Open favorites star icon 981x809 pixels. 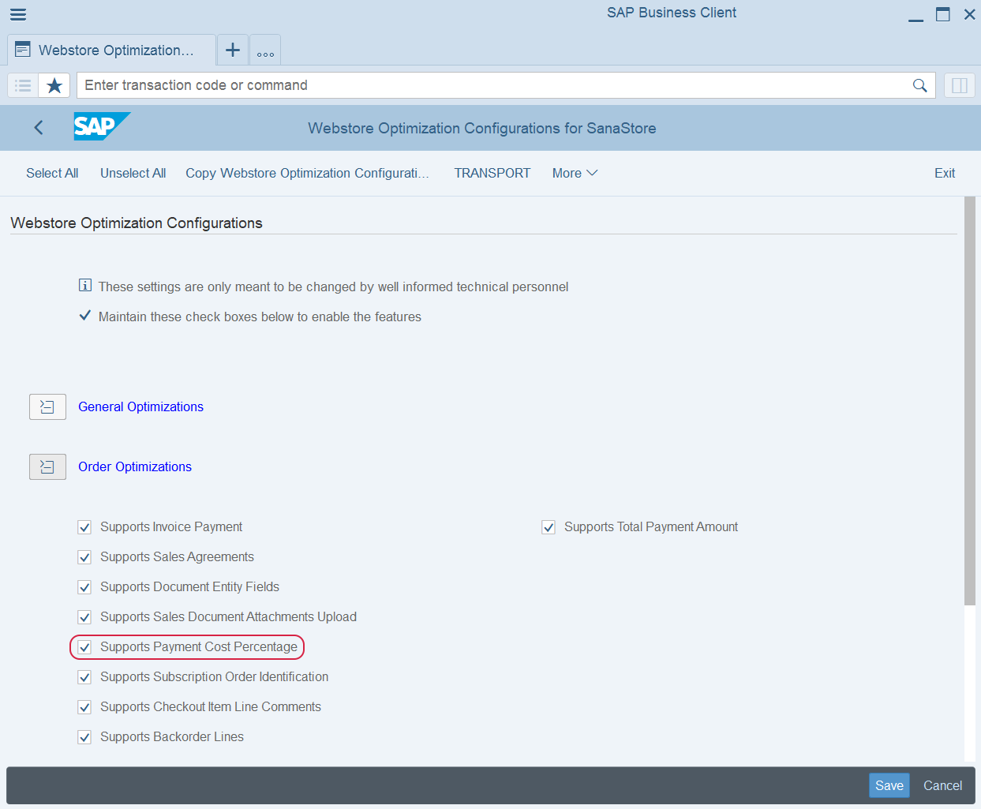tap(54, 85)
